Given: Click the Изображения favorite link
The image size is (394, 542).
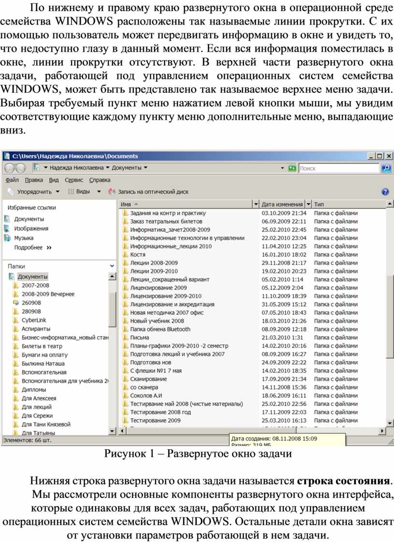Looking at the screenshot, I should tap(31, 228).
